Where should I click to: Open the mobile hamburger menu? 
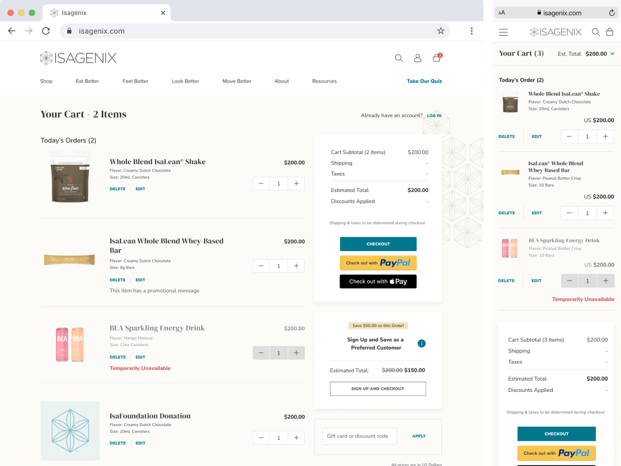tap(503, 32)
